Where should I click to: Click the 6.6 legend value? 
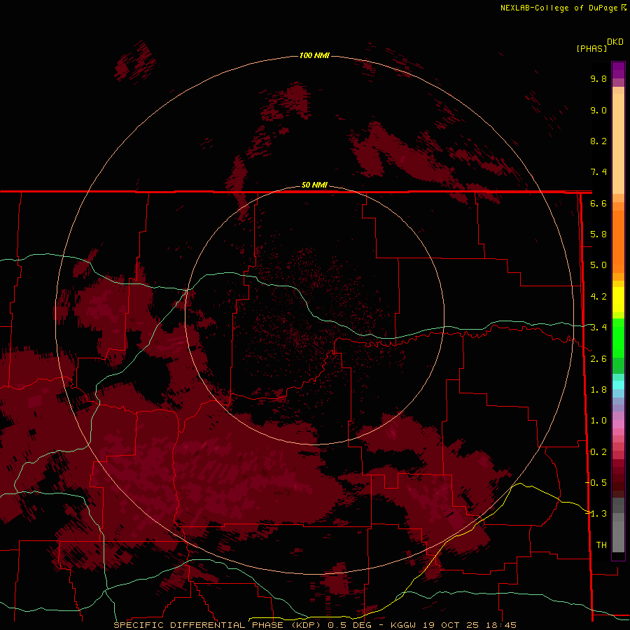point(598,203)
